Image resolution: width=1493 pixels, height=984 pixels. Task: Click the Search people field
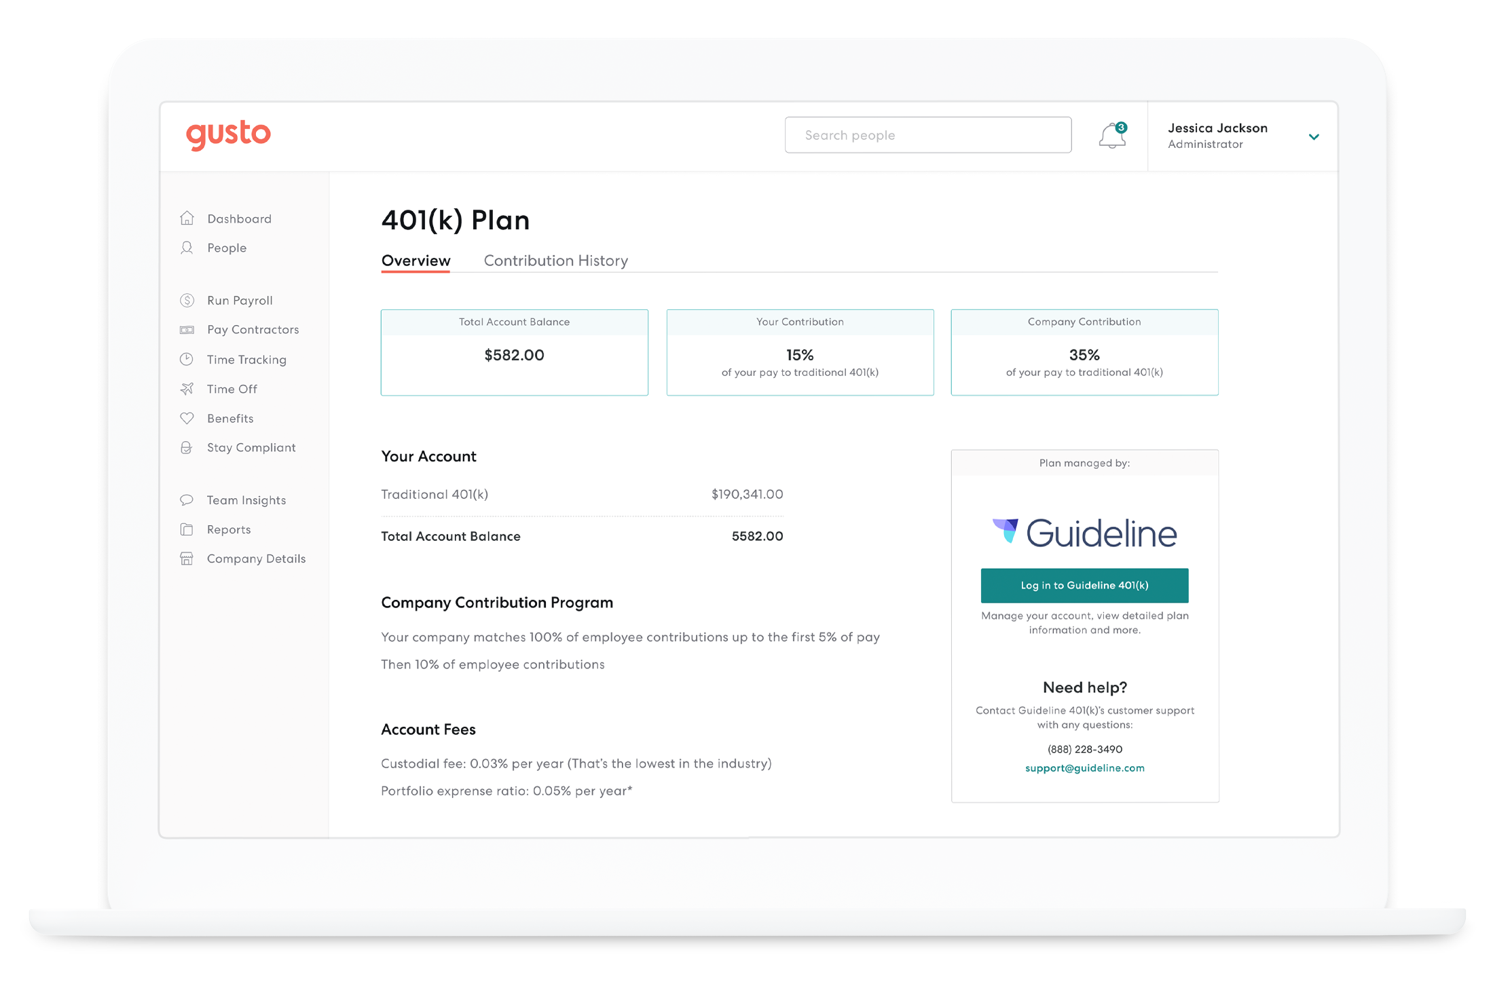click(x=927, y=135)
